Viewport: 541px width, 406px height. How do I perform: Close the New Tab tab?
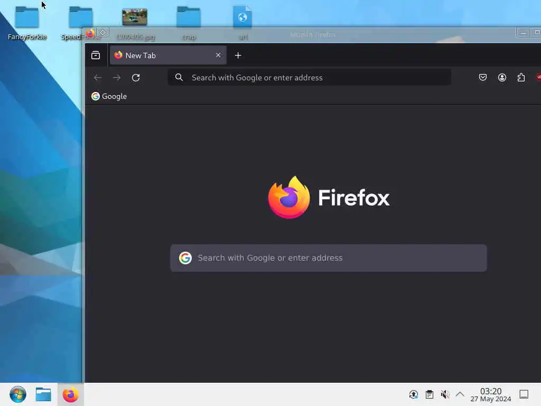pos(218,55)
